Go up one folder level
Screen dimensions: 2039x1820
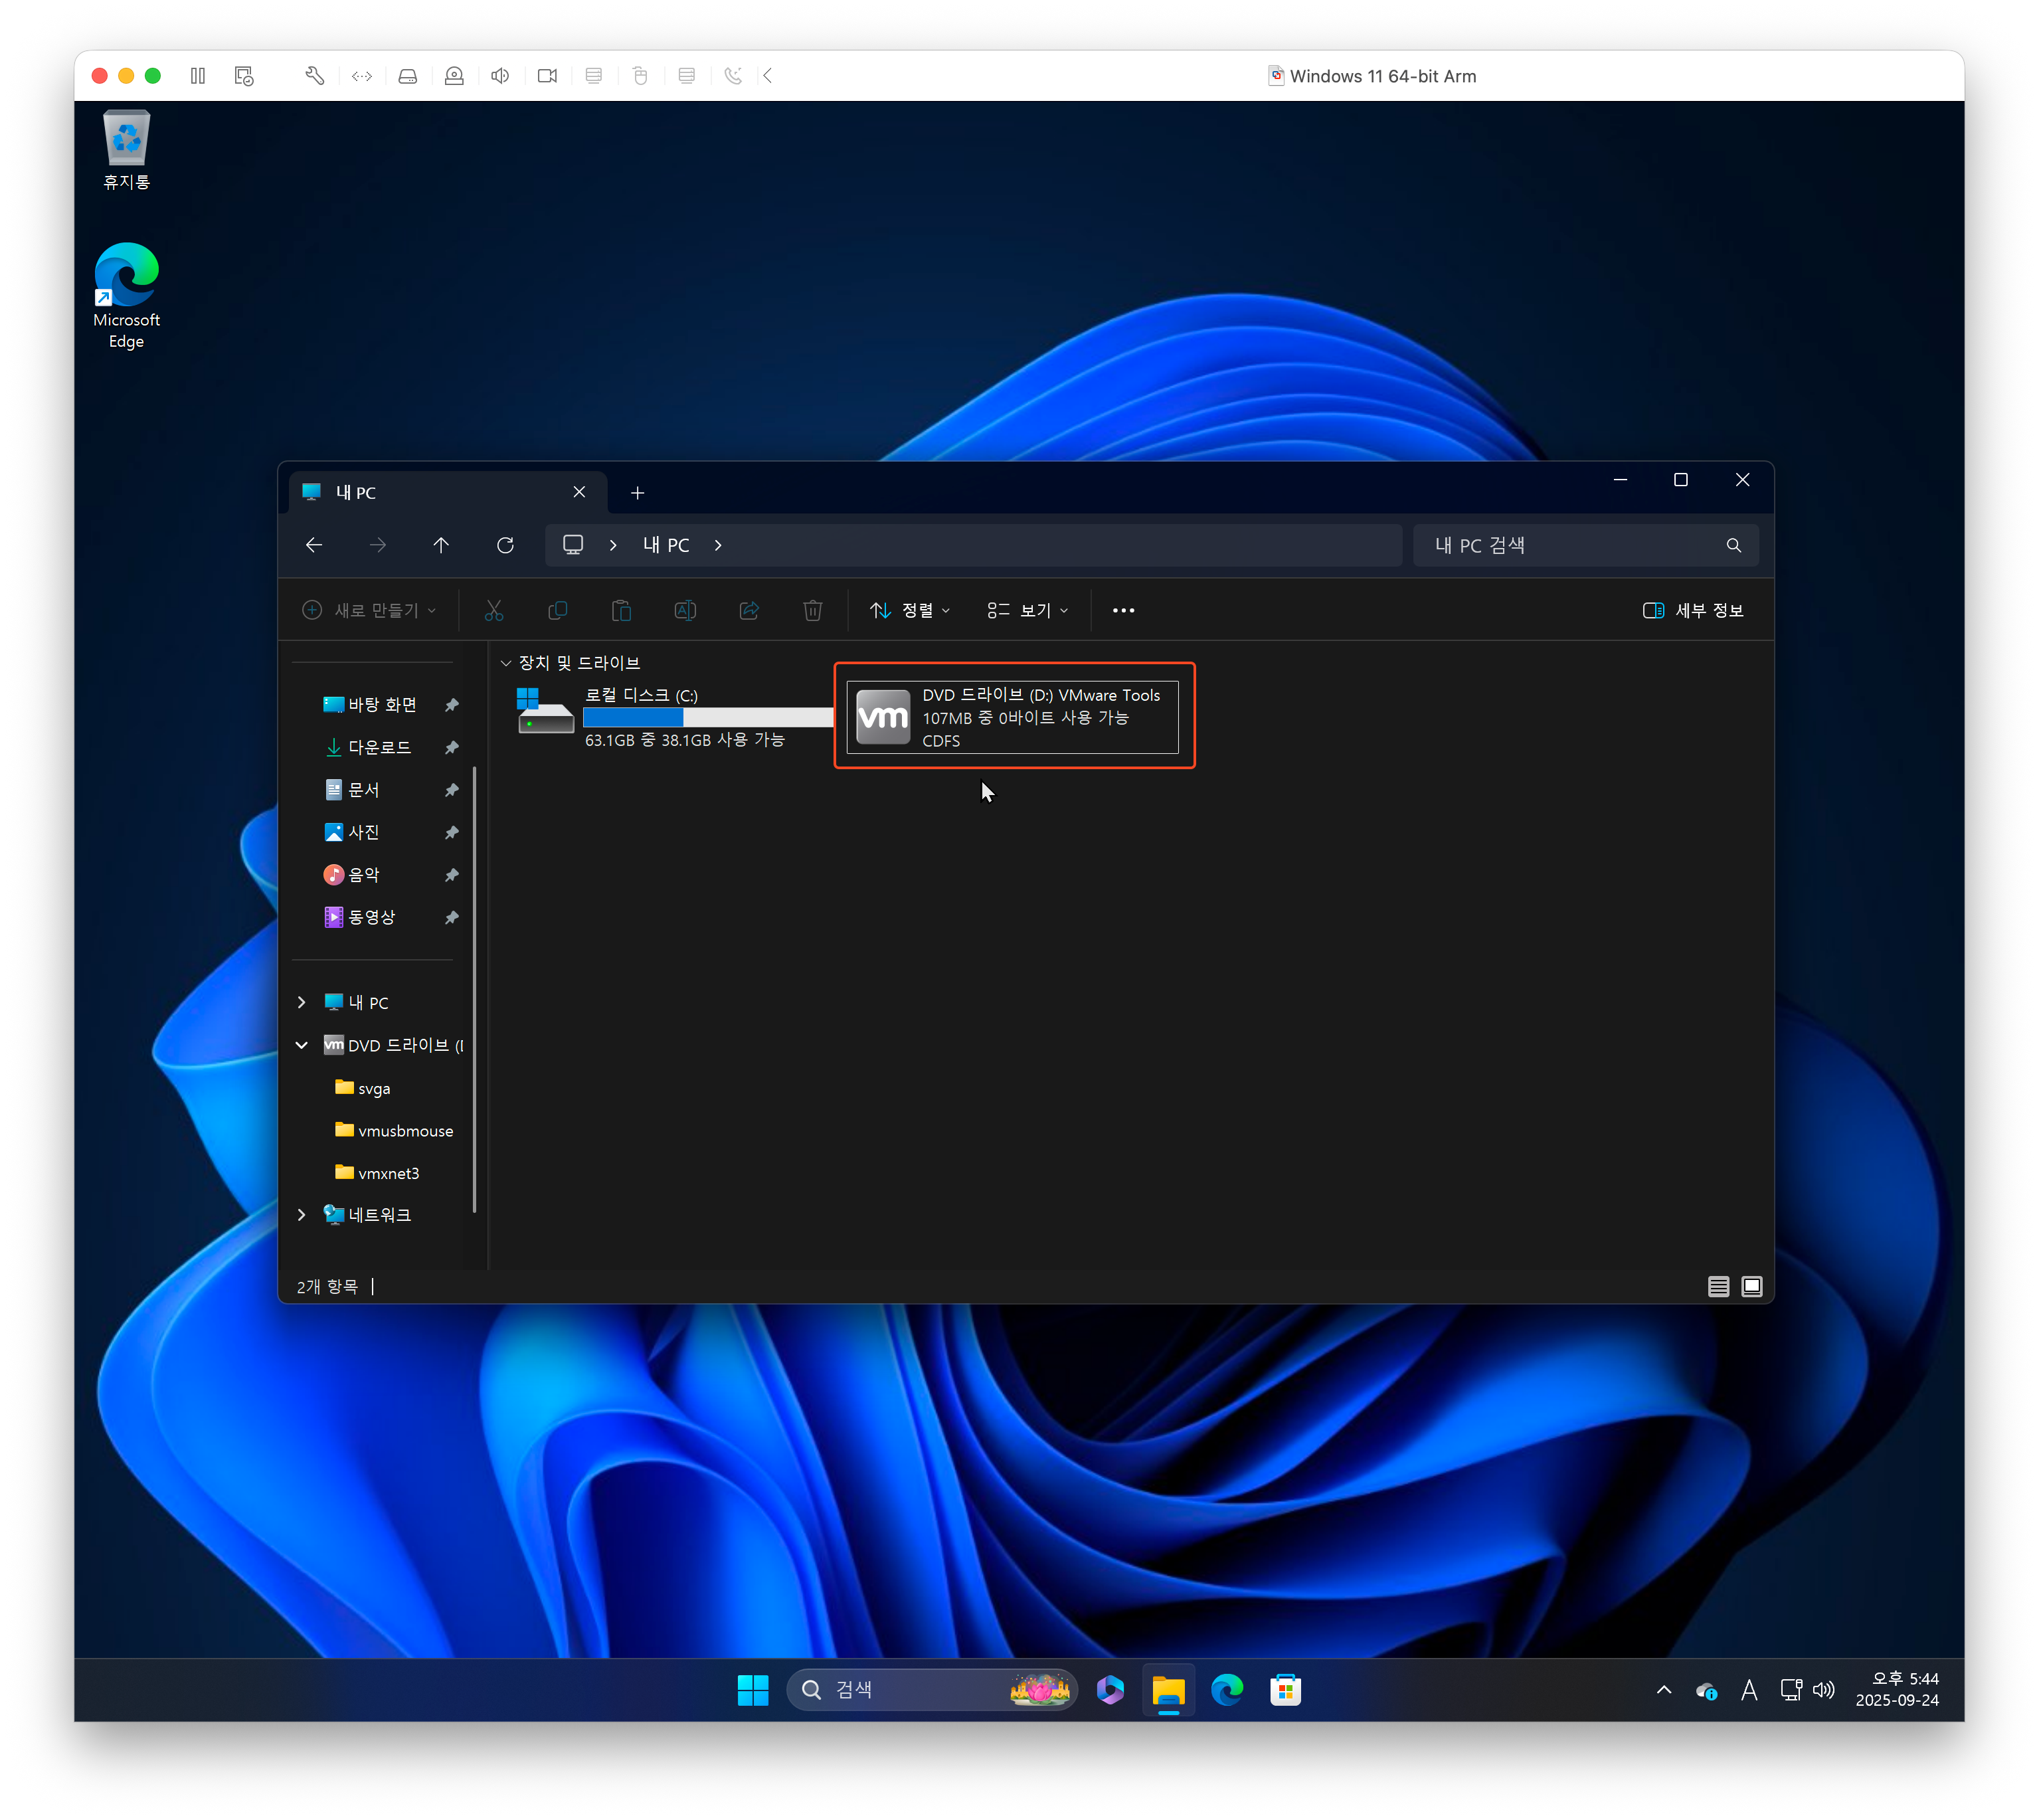coord(441,545)
